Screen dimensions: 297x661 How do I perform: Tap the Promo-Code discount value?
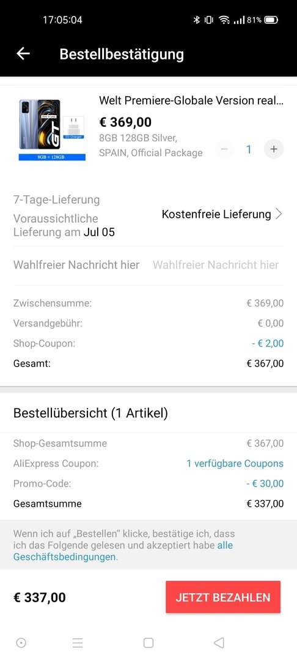[x=265, y=484]
